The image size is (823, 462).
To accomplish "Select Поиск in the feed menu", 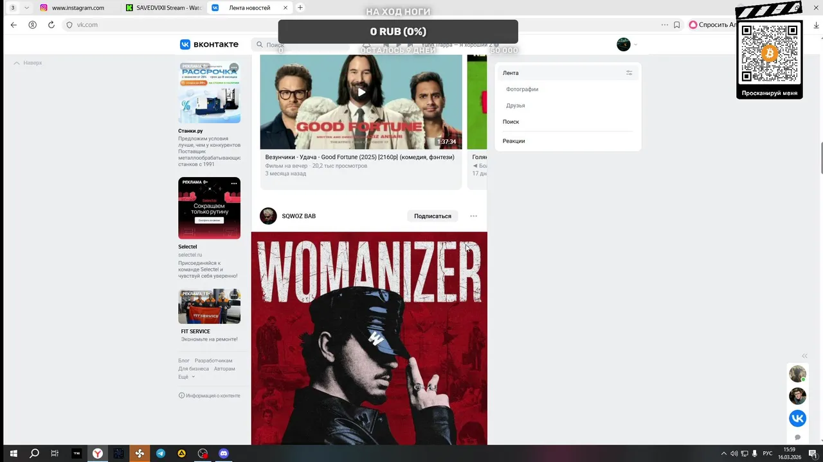I will (x=511, y=122).
